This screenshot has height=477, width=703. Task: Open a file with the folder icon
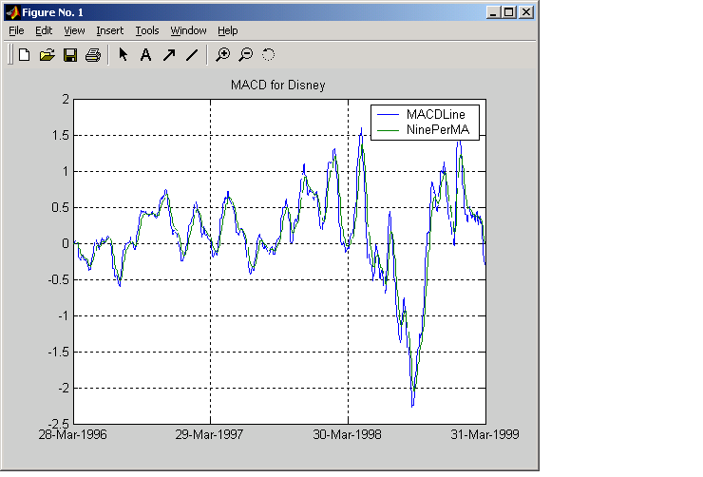[x=47, y=55]
